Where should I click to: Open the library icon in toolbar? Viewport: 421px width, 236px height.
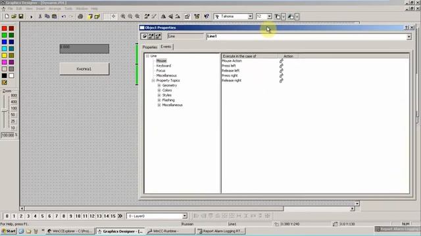click(197, 16)
